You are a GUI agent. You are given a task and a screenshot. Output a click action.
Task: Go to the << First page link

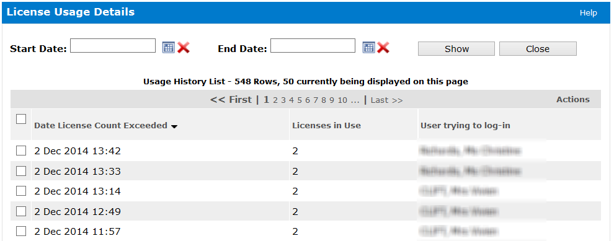click(x=231, y=100)
